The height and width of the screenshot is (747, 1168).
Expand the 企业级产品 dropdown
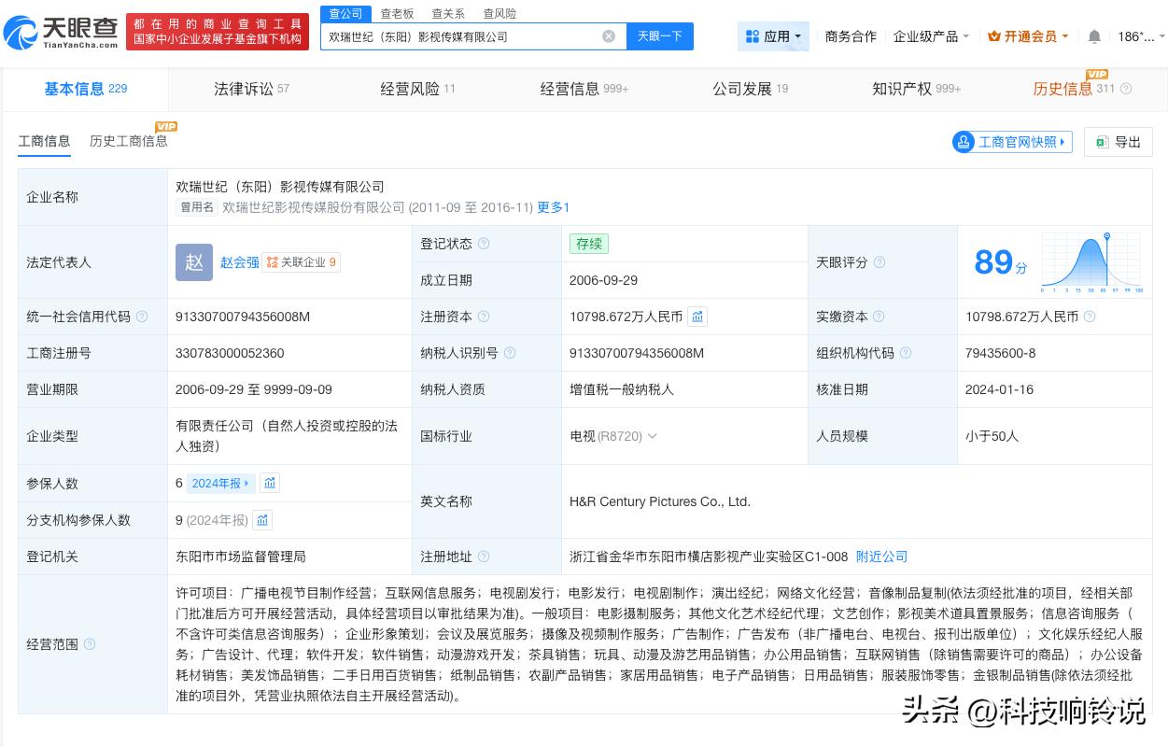[x=931, y=36]
